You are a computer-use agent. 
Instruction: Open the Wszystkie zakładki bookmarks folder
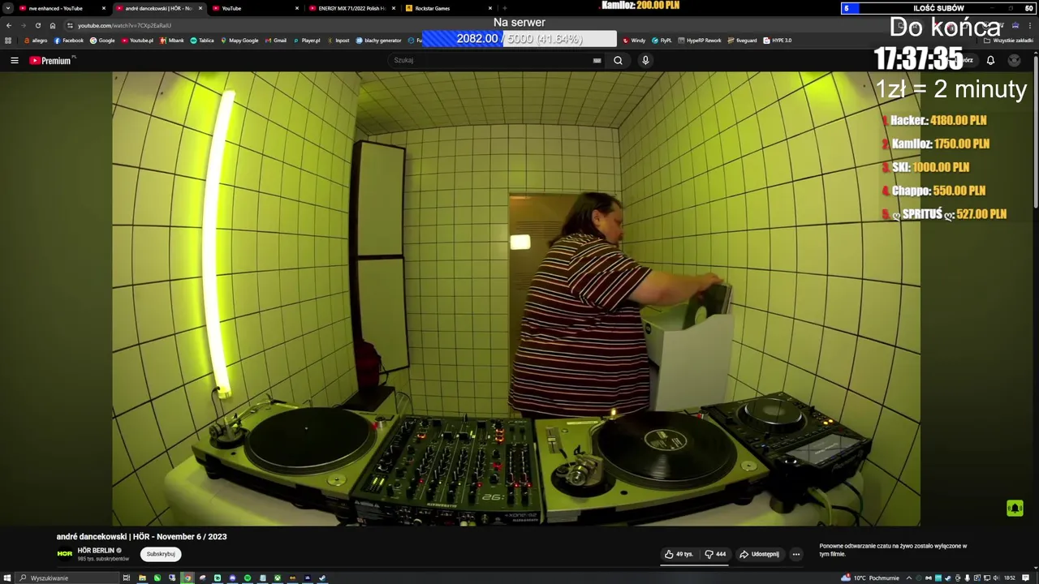click(1008, 41)
